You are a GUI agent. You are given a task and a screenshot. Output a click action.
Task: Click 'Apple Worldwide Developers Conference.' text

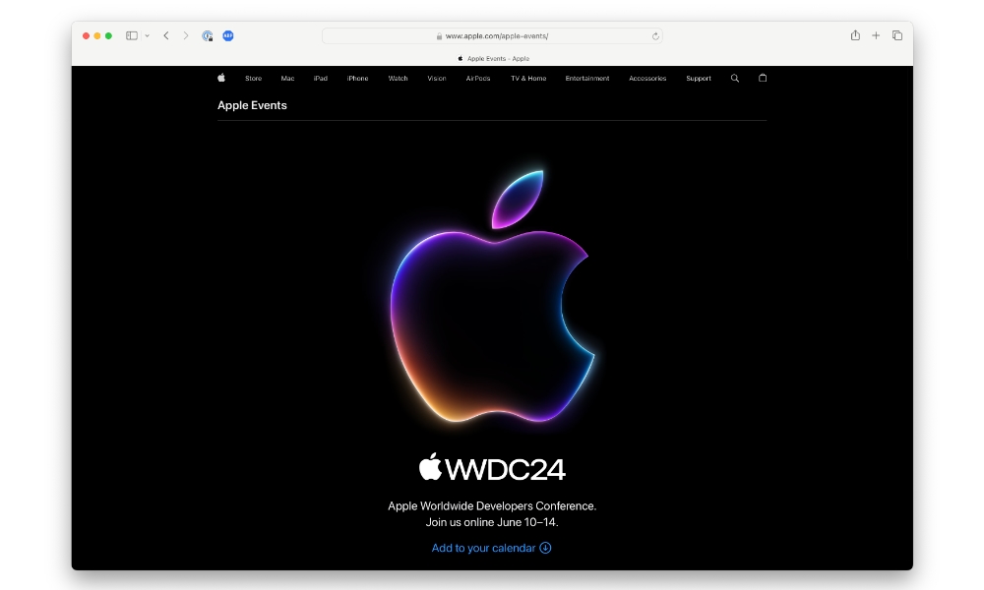tap(492, 506)
